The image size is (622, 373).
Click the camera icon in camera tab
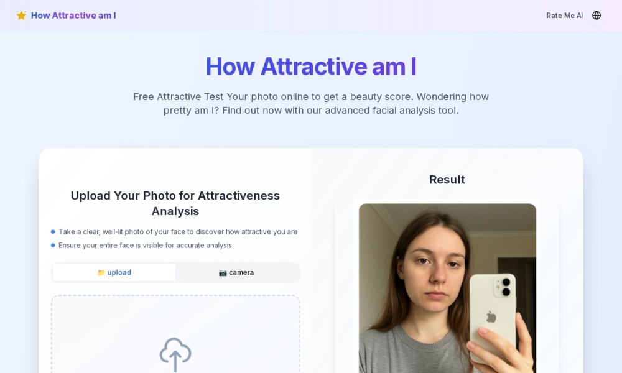(x=223, y=273)
